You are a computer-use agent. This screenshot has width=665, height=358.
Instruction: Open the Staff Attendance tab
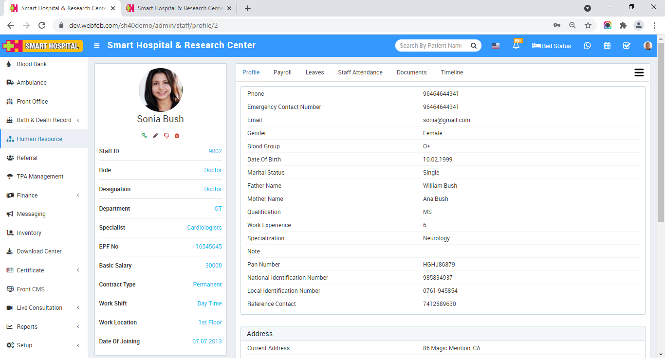point(360,72)
